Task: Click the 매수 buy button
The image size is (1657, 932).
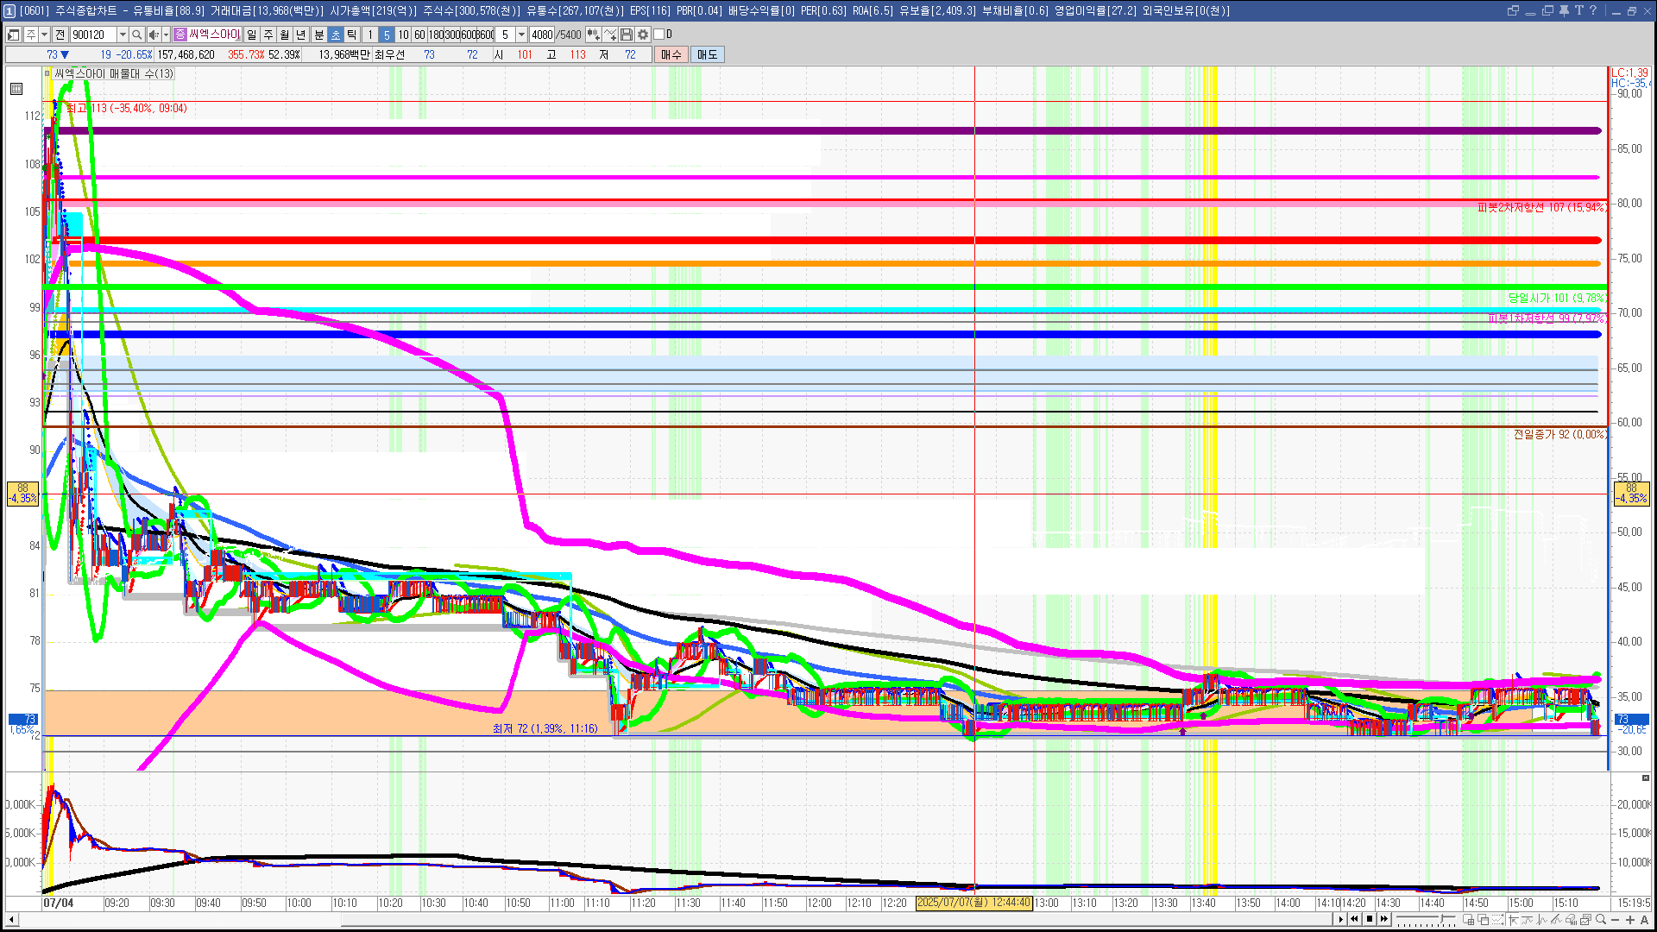Action: pos(671,54)
